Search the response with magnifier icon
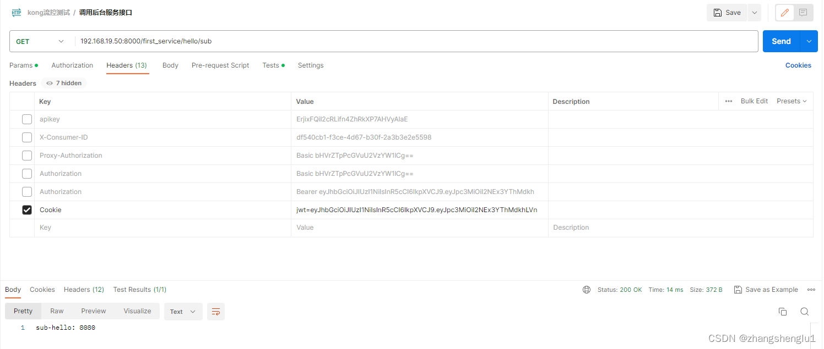 pyautogui.click(x=805, y=312)
